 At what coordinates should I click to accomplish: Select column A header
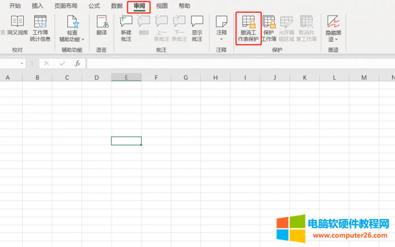click(10, 77)
